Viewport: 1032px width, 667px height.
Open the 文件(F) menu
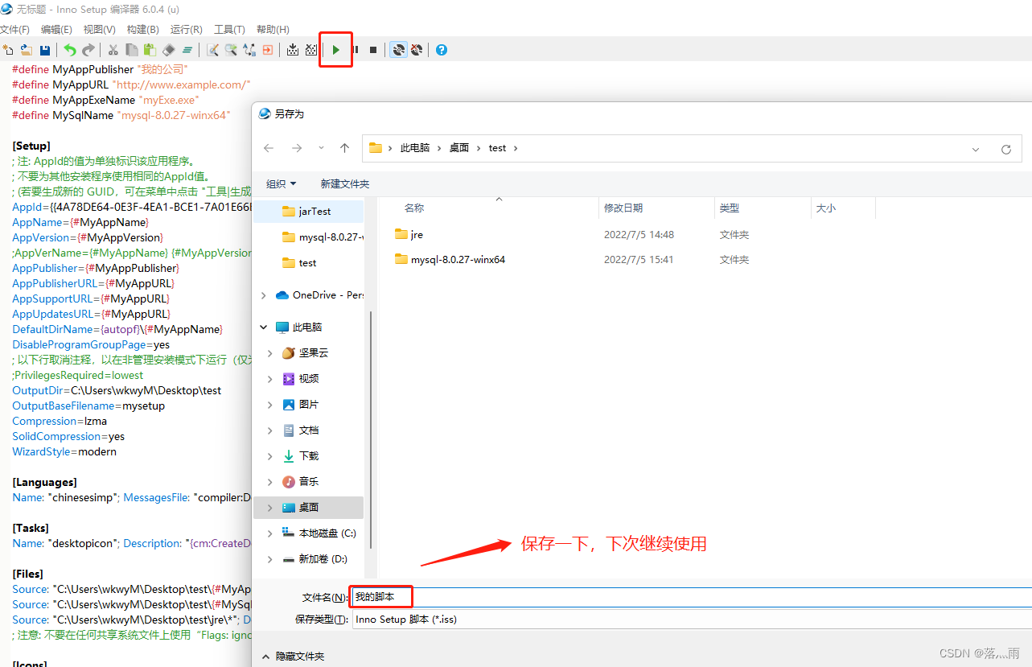[15, 30]
